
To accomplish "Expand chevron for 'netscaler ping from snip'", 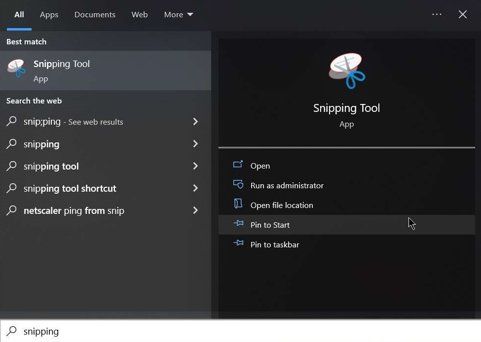I will click(195, 210).
